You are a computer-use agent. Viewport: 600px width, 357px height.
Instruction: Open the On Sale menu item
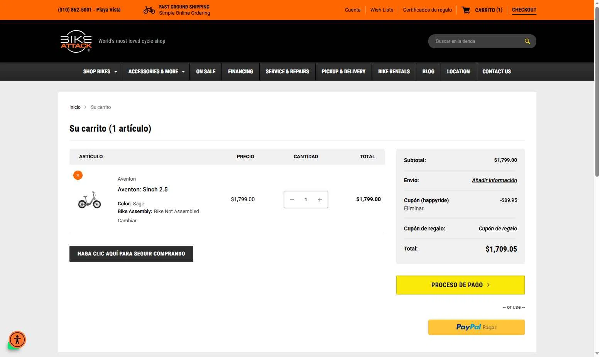[x=206, y=71]
